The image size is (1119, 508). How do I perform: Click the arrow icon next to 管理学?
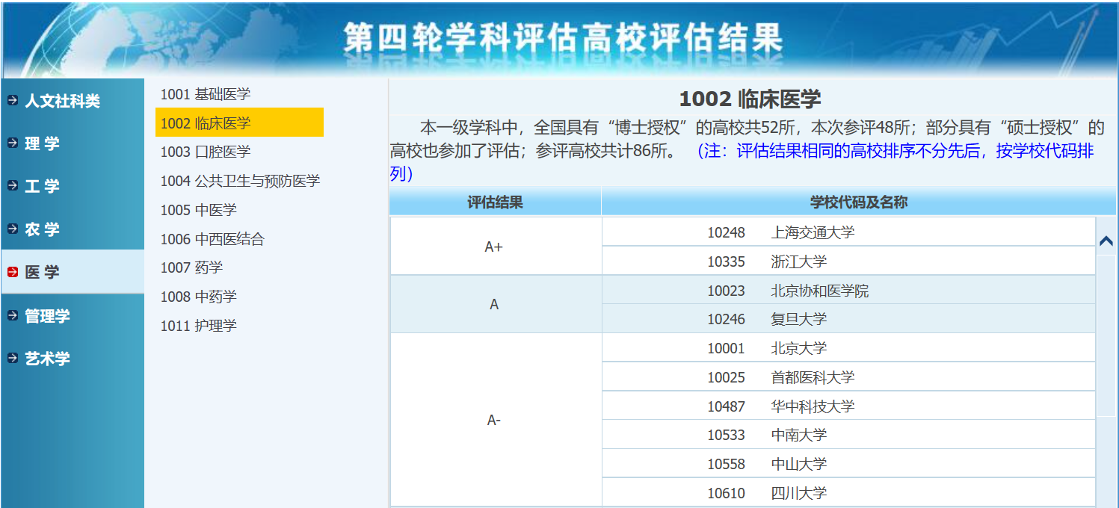pyautogui.click(x=13, y=315)
